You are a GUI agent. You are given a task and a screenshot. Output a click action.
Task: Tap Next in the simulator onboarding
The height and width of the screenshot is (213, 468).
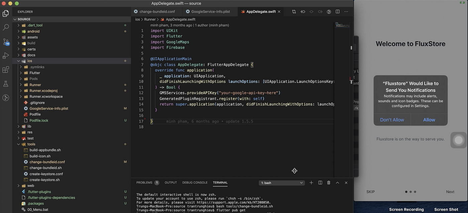click(450, 192)
